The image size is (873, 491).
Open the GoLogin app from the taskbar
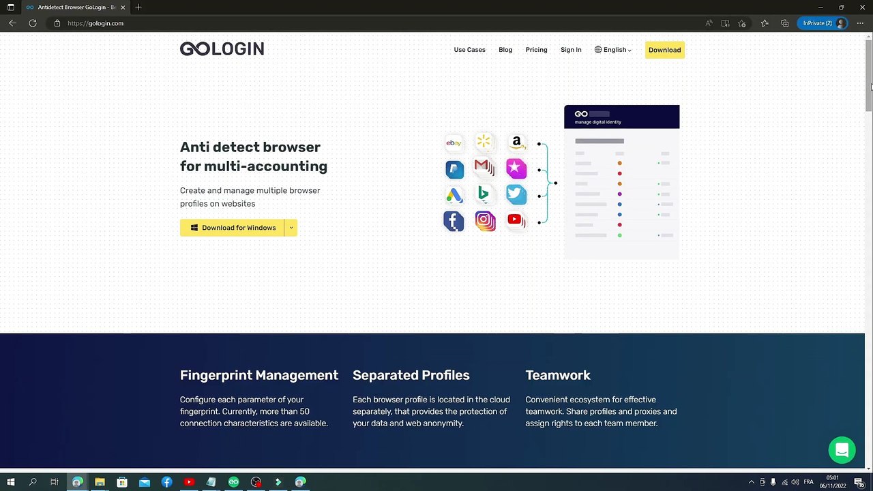point(233,482)
